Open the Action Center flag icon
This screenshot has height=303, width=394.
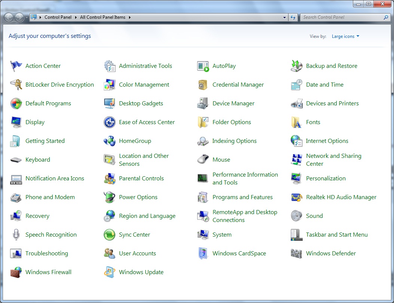click(x=16, y=66)
